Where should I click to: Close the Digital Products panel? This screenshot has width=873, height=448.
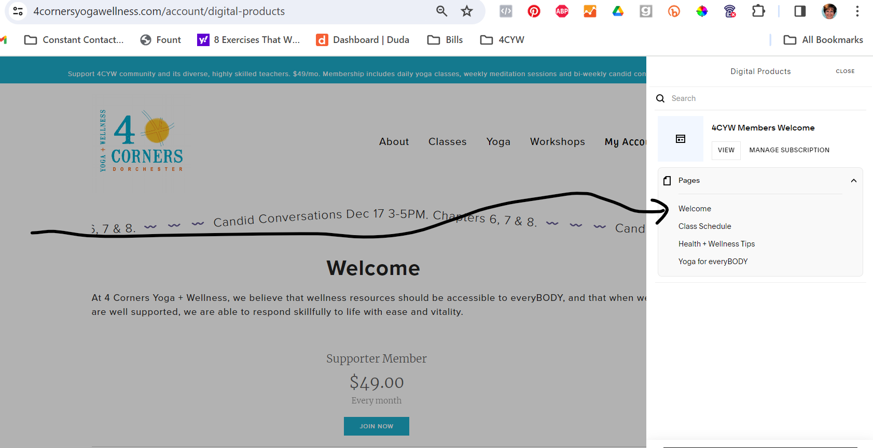[x=845, y=71]
